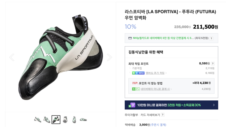Select the fifth shoe thumbnail
Screen dimensions: 226x127
pos(74,120)
